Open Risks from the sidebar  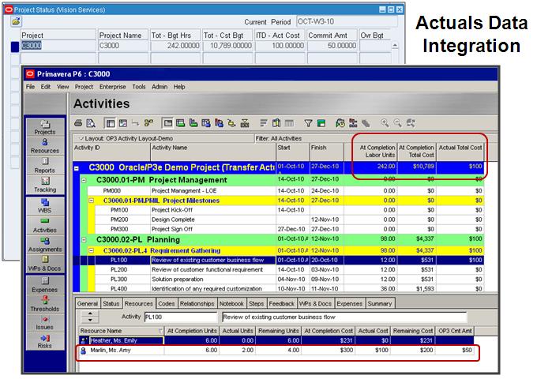45,341
